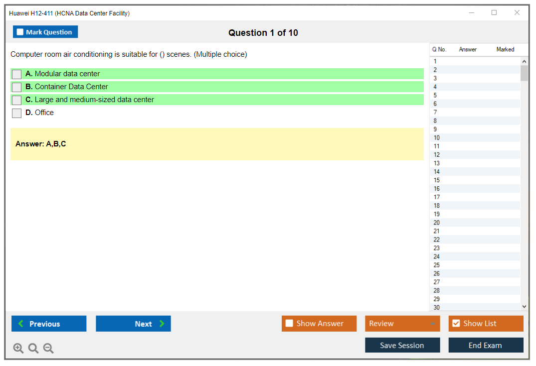The height and width of the screenshot is (366, 536).
Task: Go to the Previous question
Action: click(49, 324)
